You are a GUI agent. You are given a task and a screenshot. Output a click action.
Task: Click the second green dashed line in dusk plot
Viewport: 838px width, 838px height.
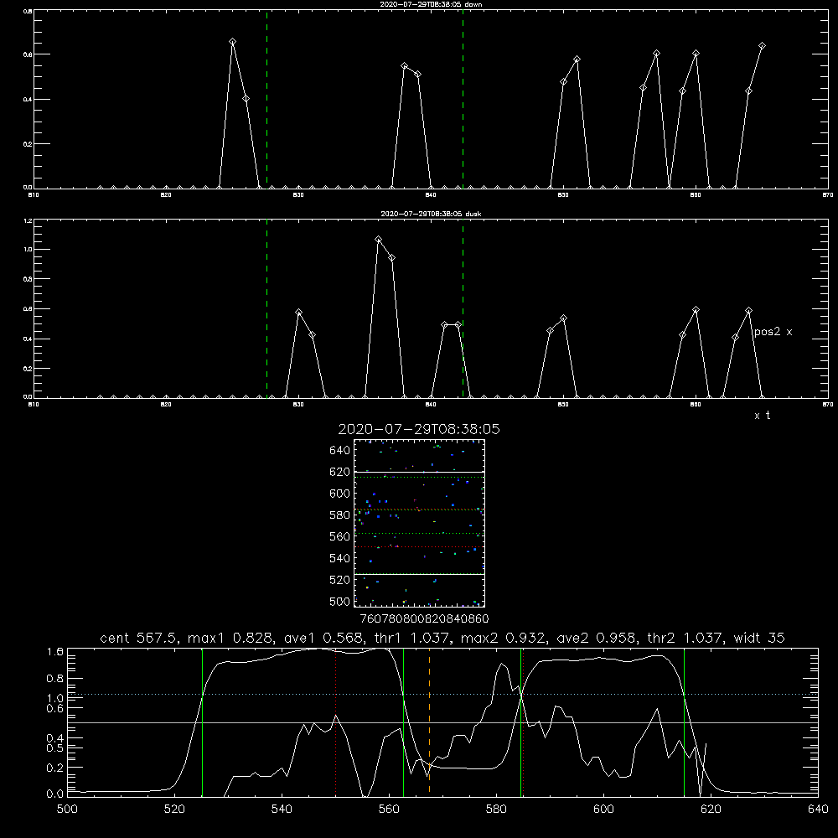(x=463, y=309)
